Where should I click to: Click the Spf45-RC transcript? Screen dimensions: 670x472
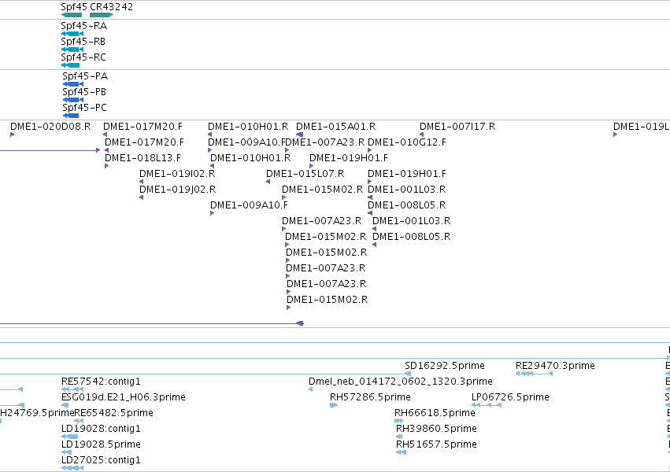coord(71,65)
